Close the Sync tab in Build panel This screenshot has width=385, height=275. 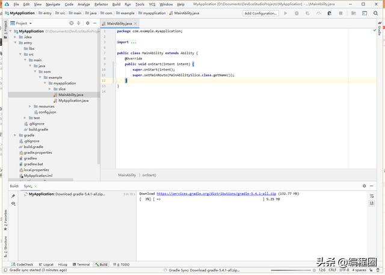(35, 186)
